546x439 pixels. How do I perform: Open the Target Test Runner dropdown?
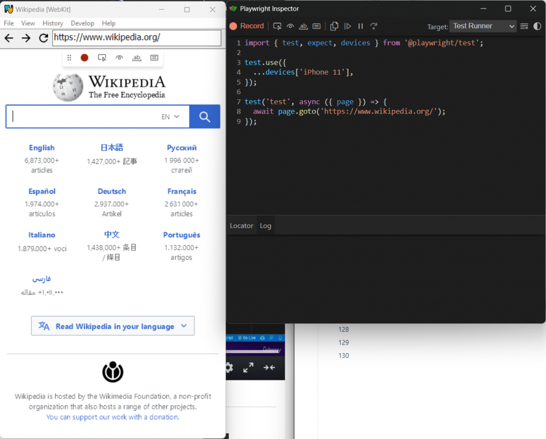tap(483, 26)
